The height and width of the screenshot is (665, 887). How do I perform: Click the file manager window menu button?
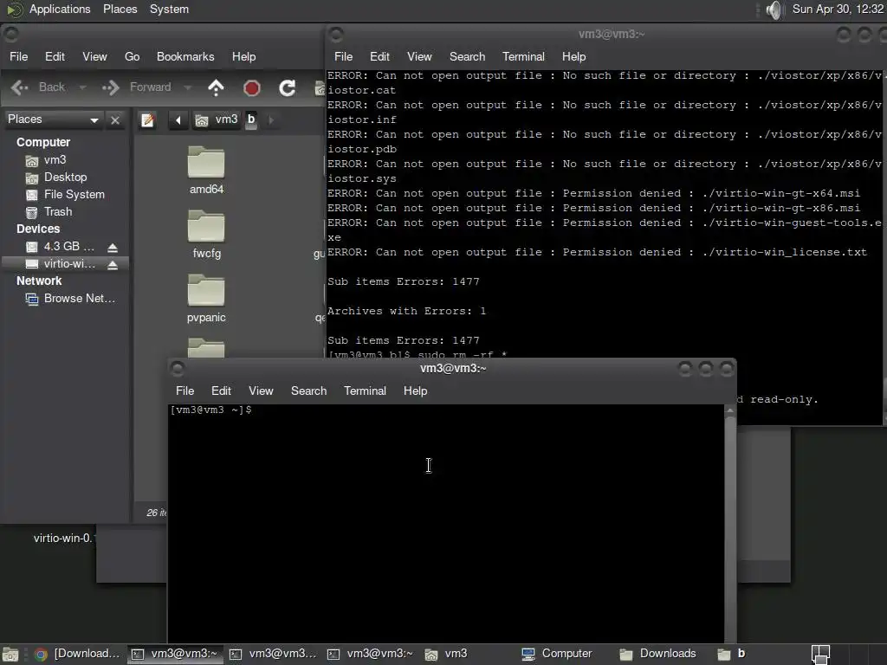coord(11,35)
